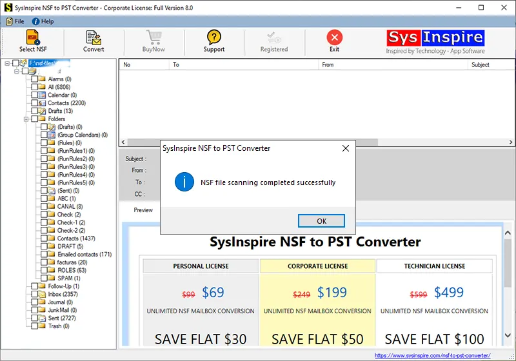The image size is (516, 361).
Task: Click the (Drafts) (0) folder icon
Action: coord(52,127)
